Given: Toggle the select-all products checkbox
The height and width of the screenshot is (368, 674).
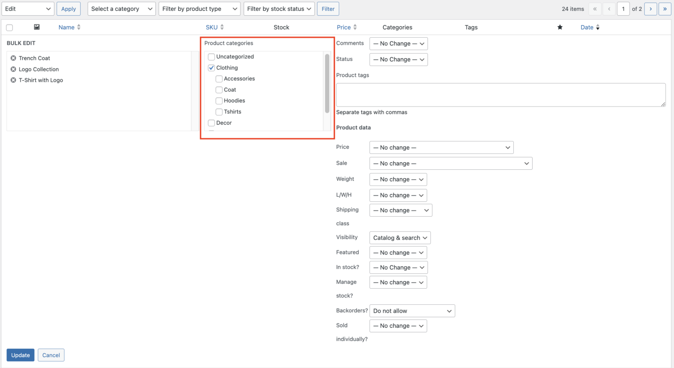Looking at the screenshot, I should click(9, 27).
